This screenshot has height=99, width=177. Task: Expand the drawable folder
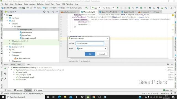pyautogui.click(x=10, y=53)
